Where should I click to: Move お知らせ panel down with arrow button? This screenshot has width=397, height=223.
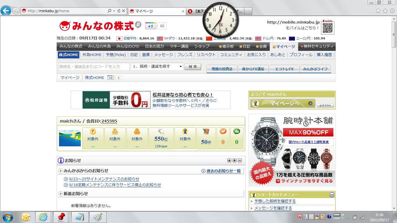click(x=235, y=160)
